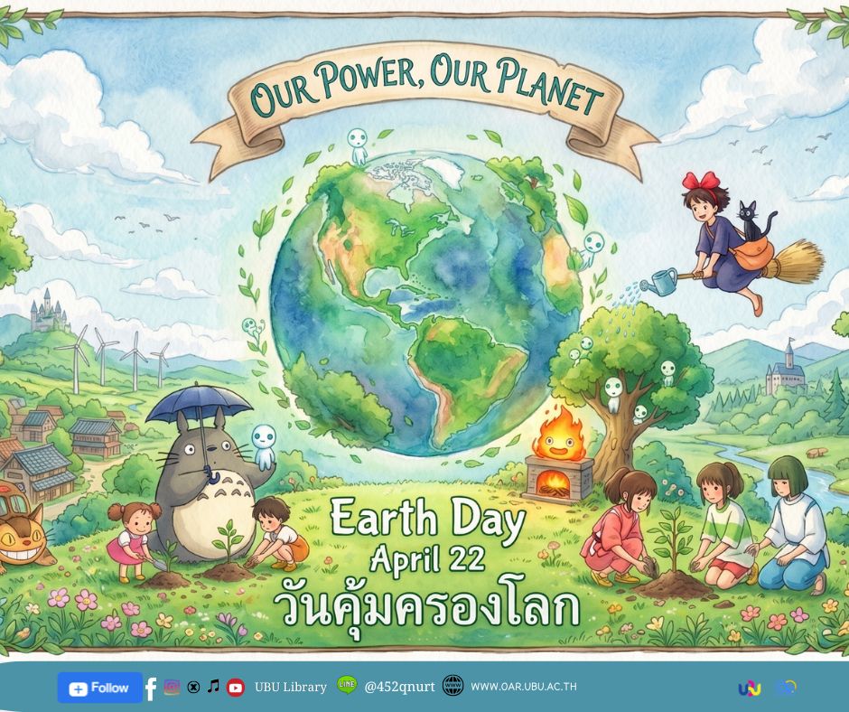Open the Instagram icon in footer
849x712 pixels.
(173, 687)
